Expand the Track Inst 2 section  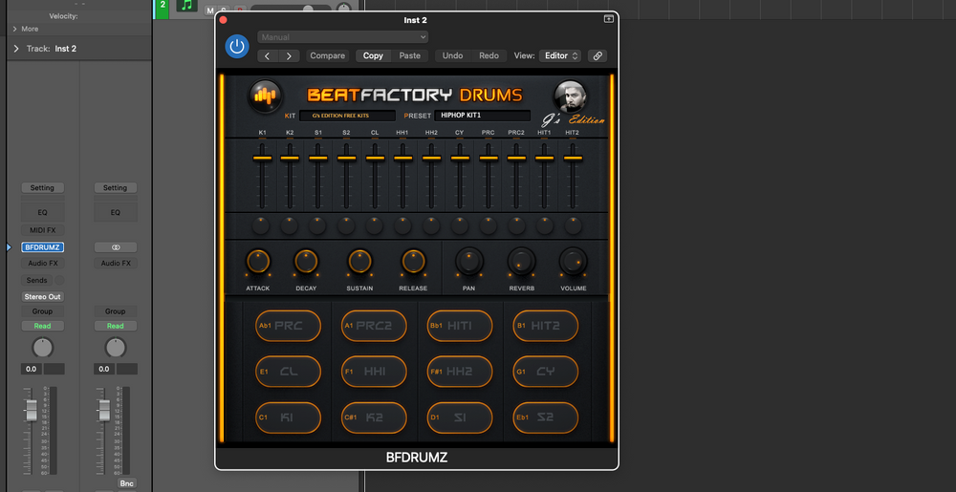click(16, 49)
